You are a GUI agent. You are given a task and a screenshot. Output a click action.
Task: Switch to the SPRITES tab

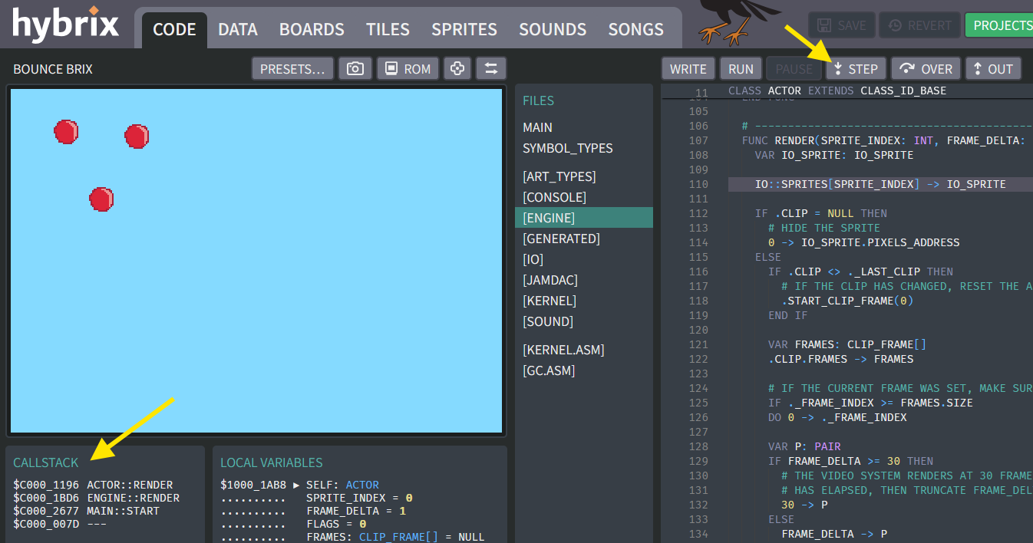(x=464, y=29)
